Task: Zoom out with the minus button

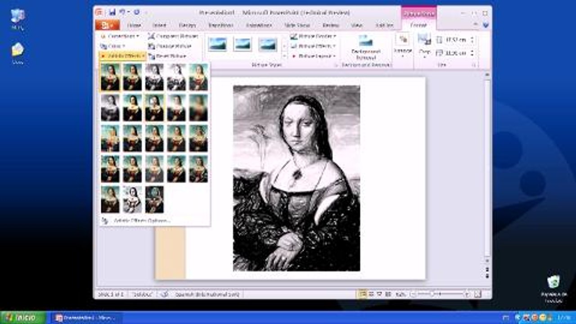Action: pyautogui.click(x=413, y=294)
